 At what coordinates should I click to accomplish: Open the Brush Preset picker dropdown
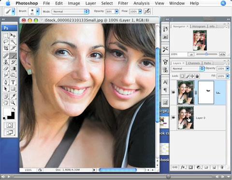(x=37, y=12)
